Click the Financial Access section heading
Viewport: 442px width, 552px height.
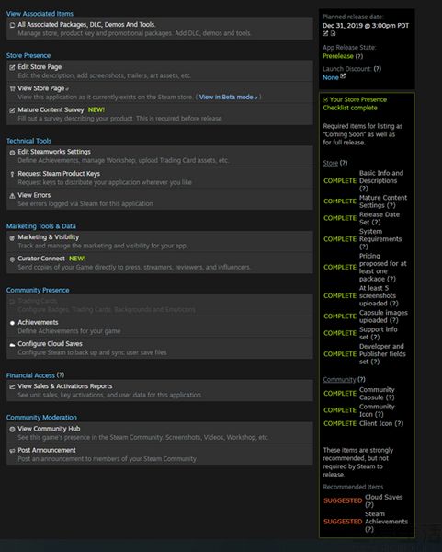click(x=30, y=375)
